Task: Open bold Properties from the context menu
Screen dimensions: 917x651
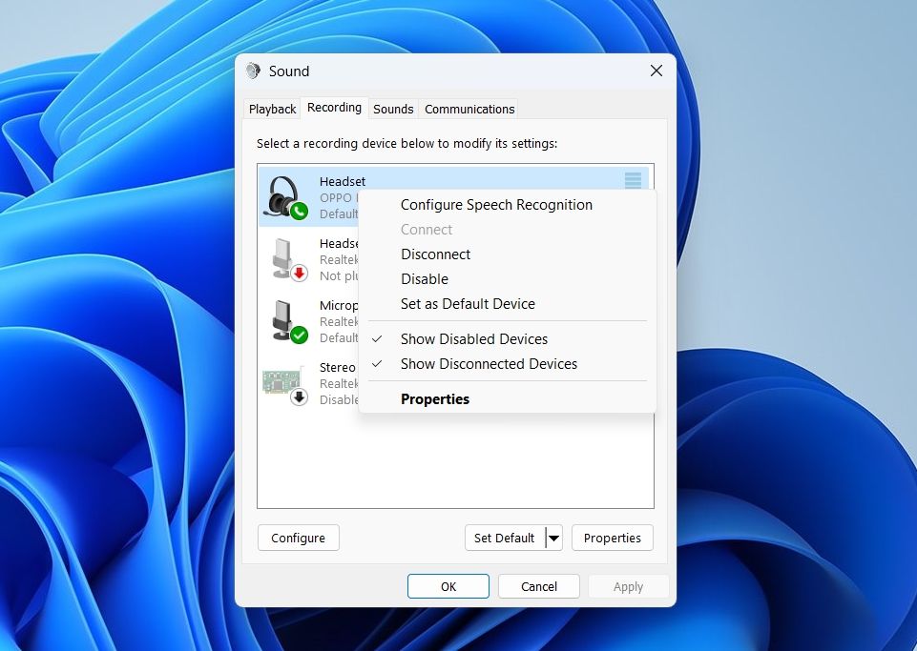Action: point(435,399)
